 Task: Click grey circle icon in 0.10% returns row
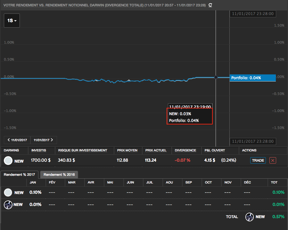8,192
